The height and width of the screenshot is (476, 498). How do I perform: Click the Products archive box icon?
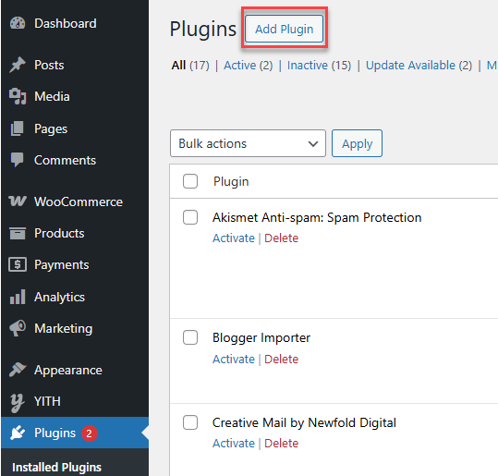18,233
